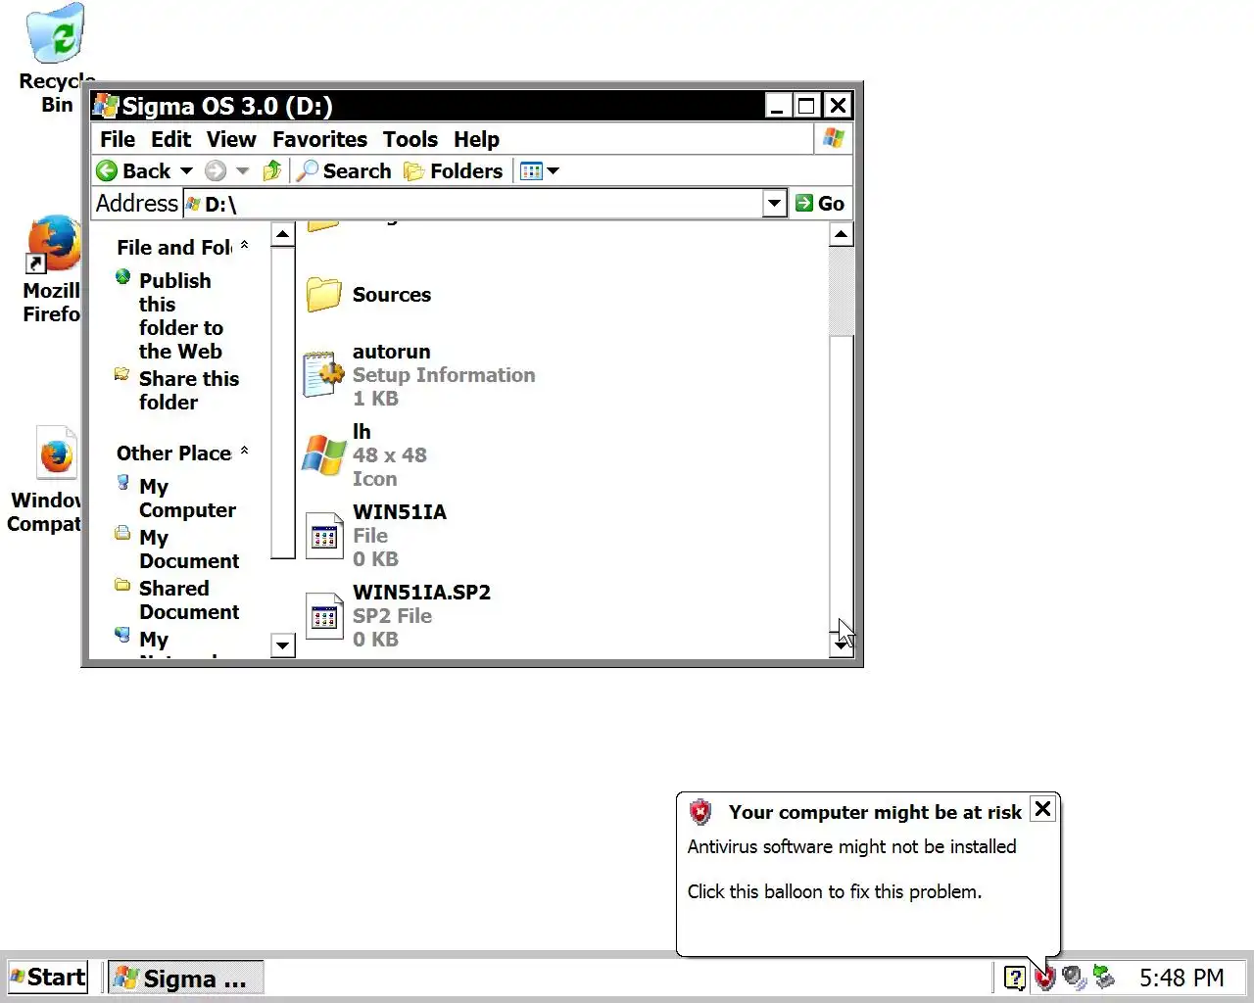
Task: Click Publish this folder to the Web
Action: pyautogui.click(x=181, y=315)
